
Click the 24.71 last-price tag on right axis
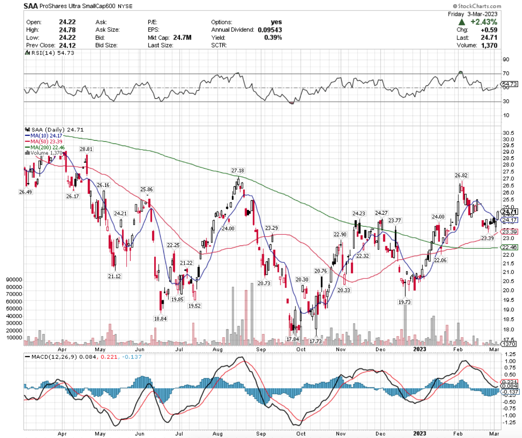click(x=509, y=212)
